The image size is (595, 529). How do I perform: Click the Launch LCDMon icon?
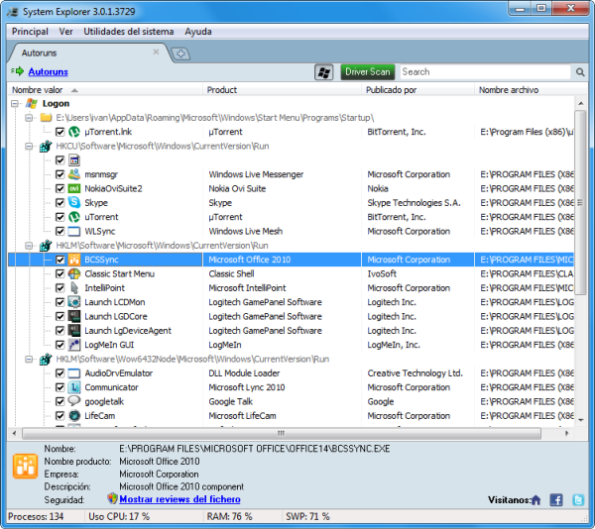pos(74,302)
